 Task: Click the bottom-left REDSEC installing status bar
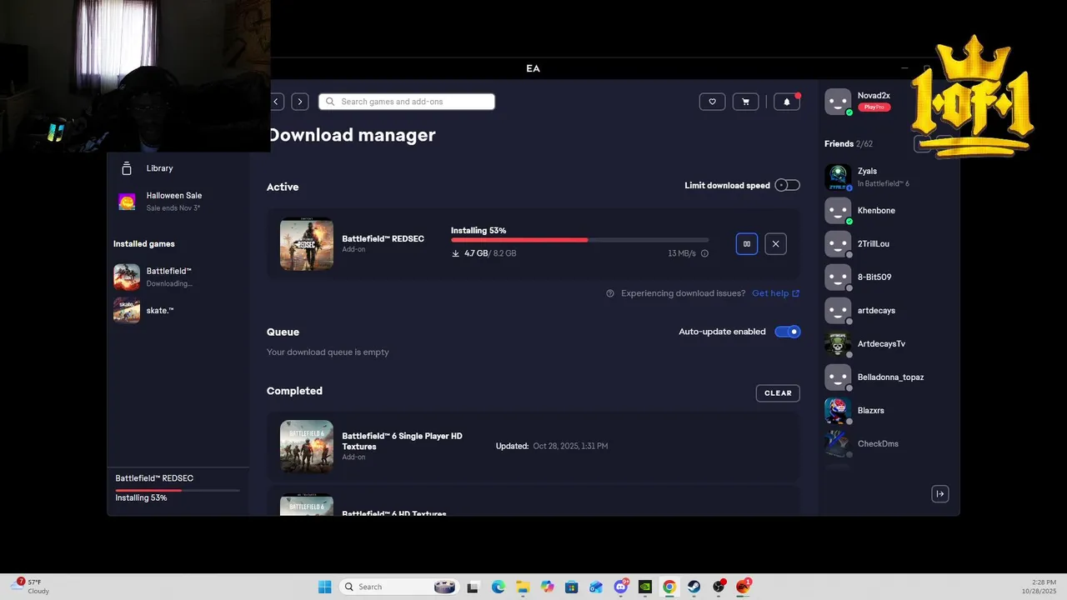click(178, 488)
